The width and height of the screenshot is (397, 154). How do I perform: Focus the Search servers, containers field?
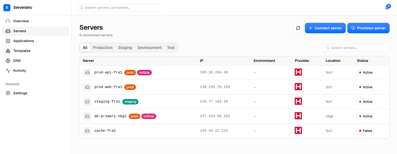[x=121, y=8]
